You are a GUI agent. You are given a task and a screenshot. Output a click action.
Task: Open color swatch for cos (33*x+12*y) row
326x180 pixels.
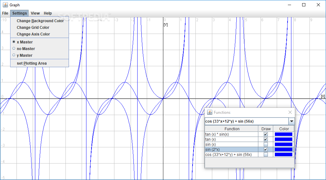point(284,155)
